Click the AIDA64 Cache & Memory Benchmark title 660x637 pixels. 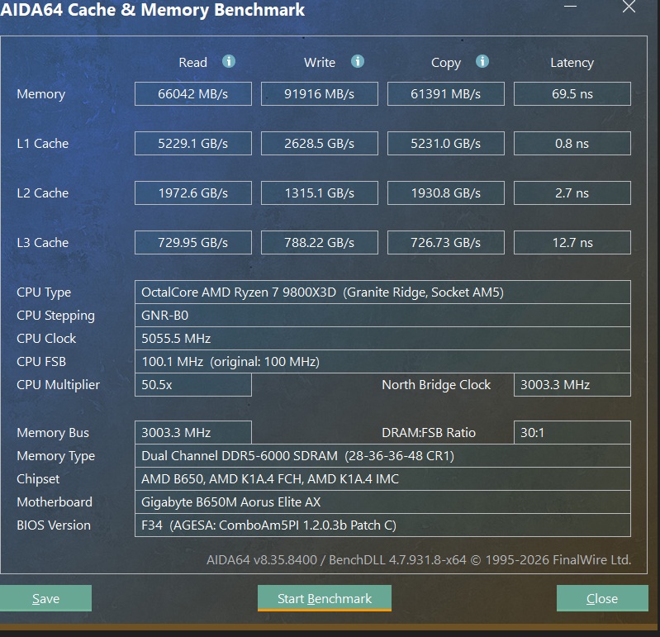152,10
